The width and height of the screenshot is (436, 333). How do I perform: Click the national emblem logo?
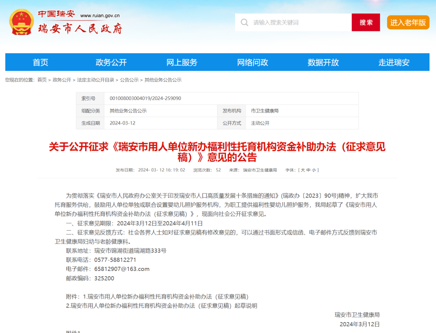coord(22,21)
